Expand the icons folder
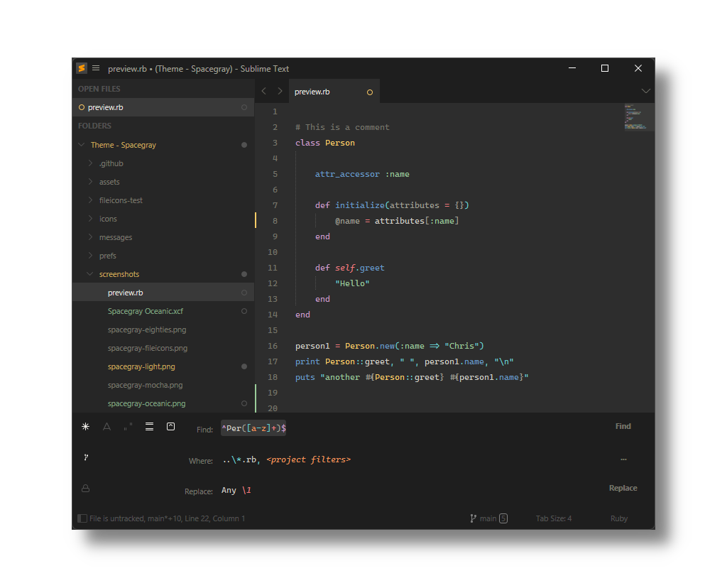 pyautogui.click(x=90, y=219)
